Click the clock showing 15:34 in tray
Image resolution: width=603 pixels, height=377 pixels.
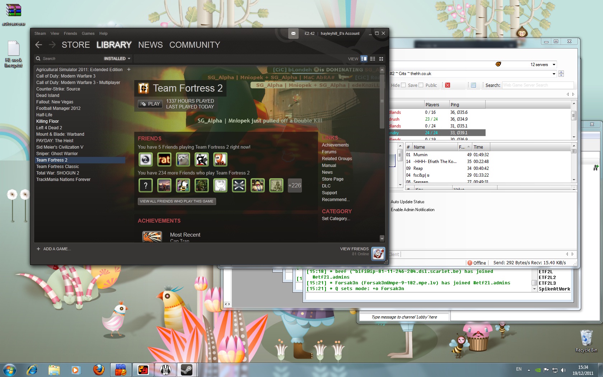pyautogui.click(x=583, y=367)
